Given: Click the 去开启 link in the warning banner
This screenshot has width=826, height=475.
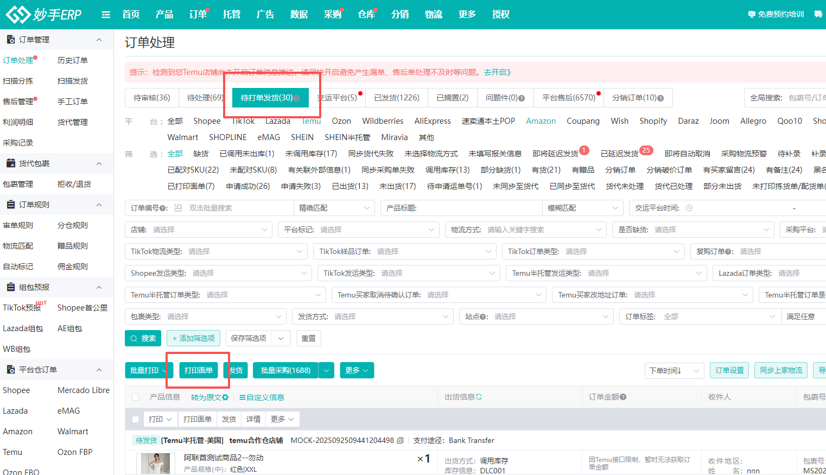Looking at the screenshot, I should (498, 72).
